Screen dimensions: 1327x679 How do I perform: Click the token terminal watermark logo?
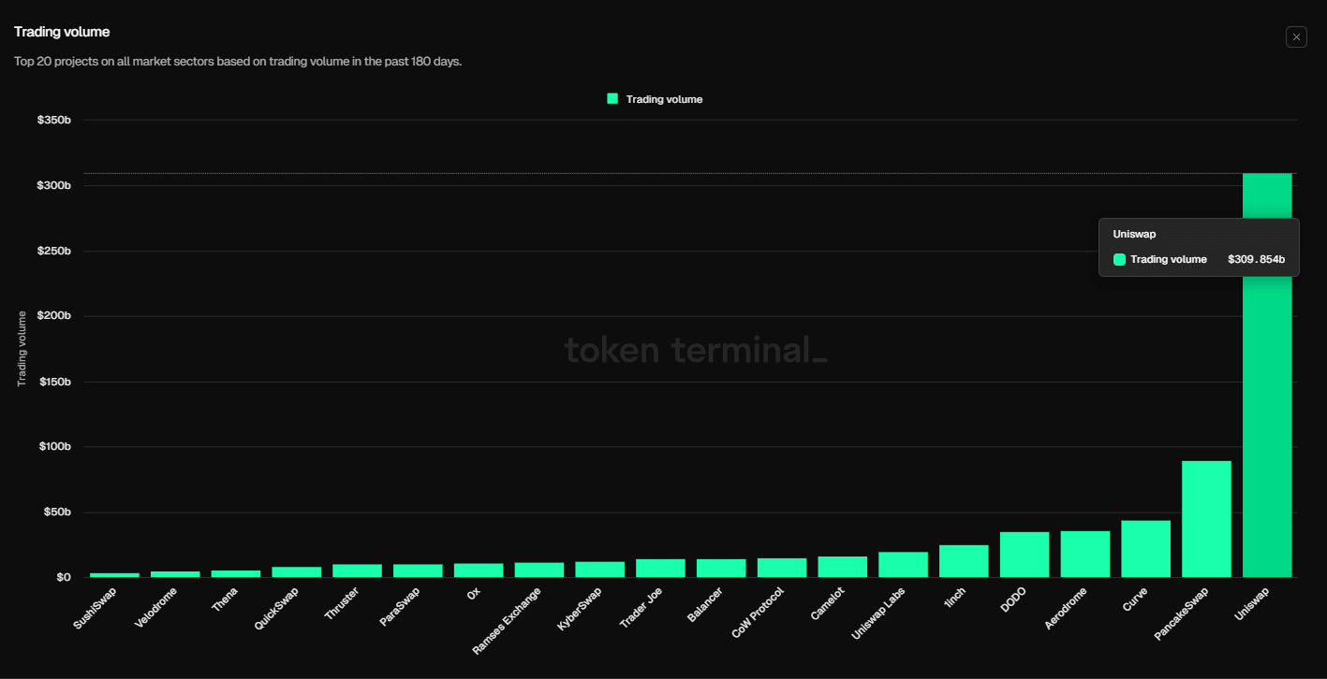pyautogui.click(x=697, y=350)
